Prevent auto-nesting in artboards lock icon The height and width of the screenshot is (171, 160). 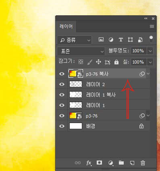tap(108, 62)
